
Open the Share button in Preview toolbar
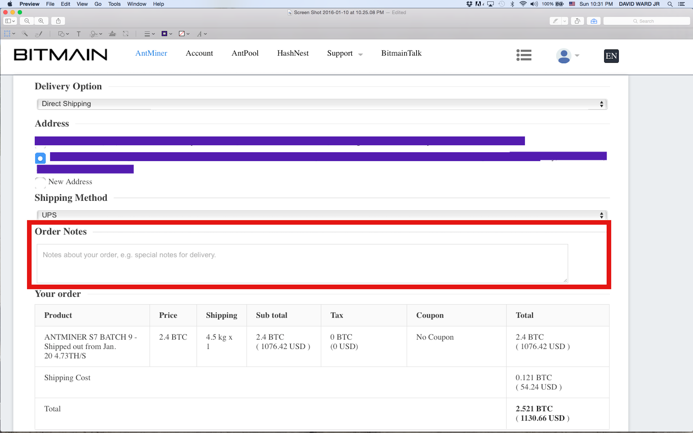pos(58,21)
